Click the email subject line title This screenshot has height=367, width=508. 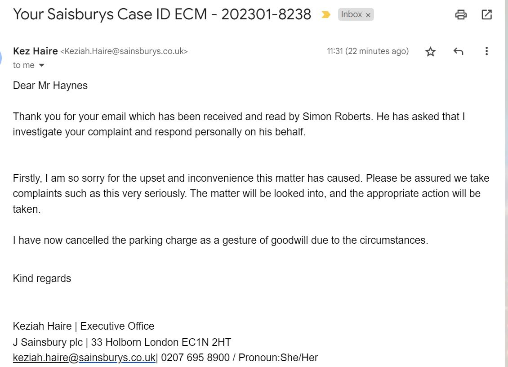click(x=162, y=14)
